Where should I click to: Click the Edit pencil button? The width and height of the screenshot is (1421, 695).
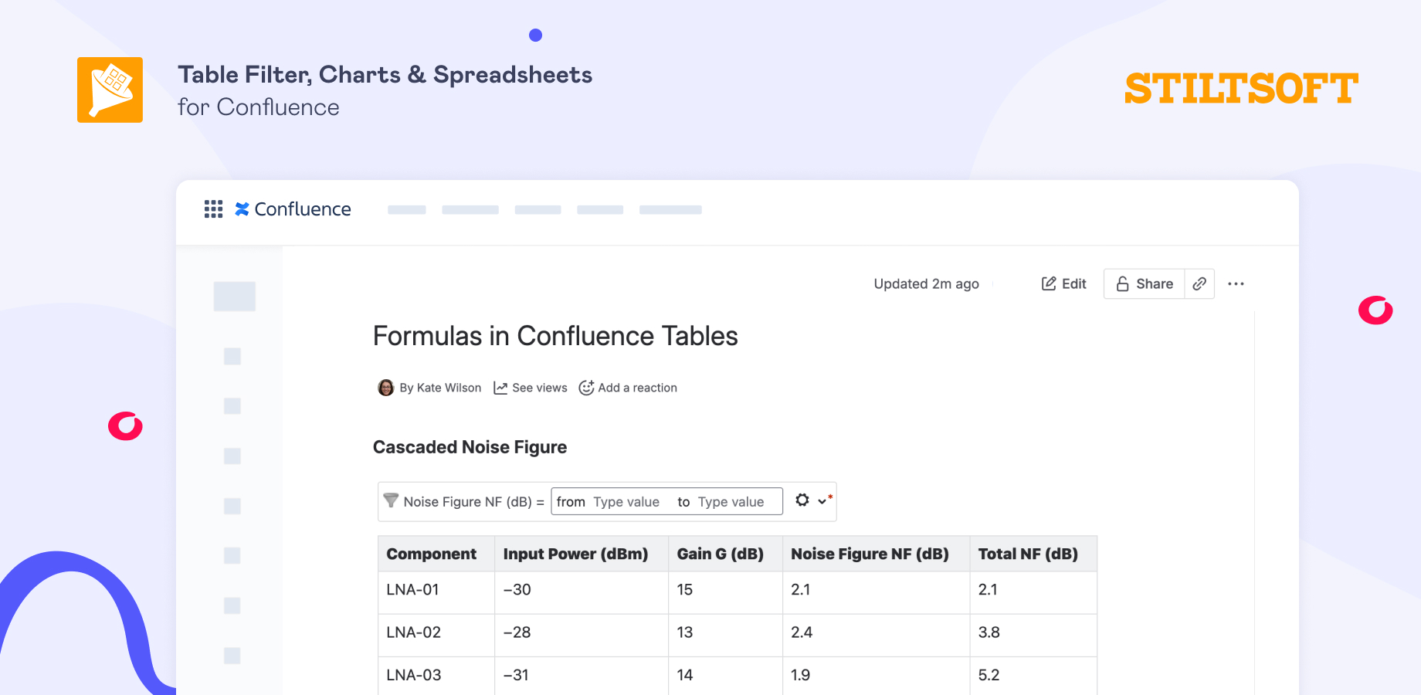coord(1063,283)
